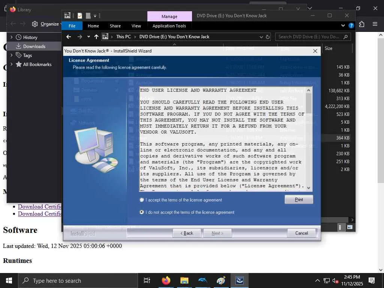Click the New folder quick access icon

[x=88, y=16]
